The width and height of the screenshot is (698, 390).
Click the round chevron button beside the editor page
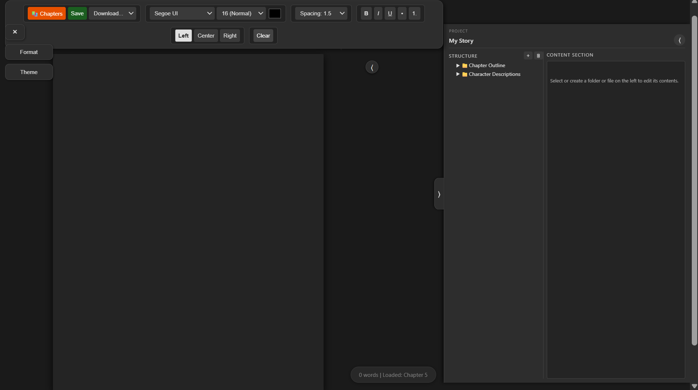coord(372,67)
